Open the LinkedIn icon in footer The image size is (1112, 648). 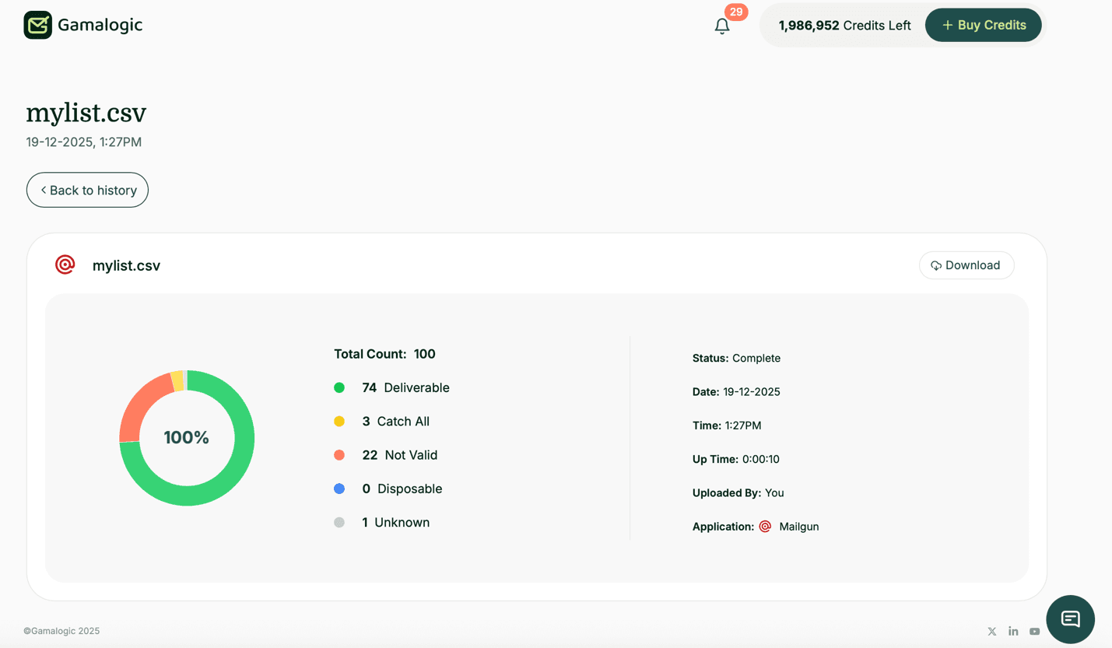click(x=1012, y=631)
